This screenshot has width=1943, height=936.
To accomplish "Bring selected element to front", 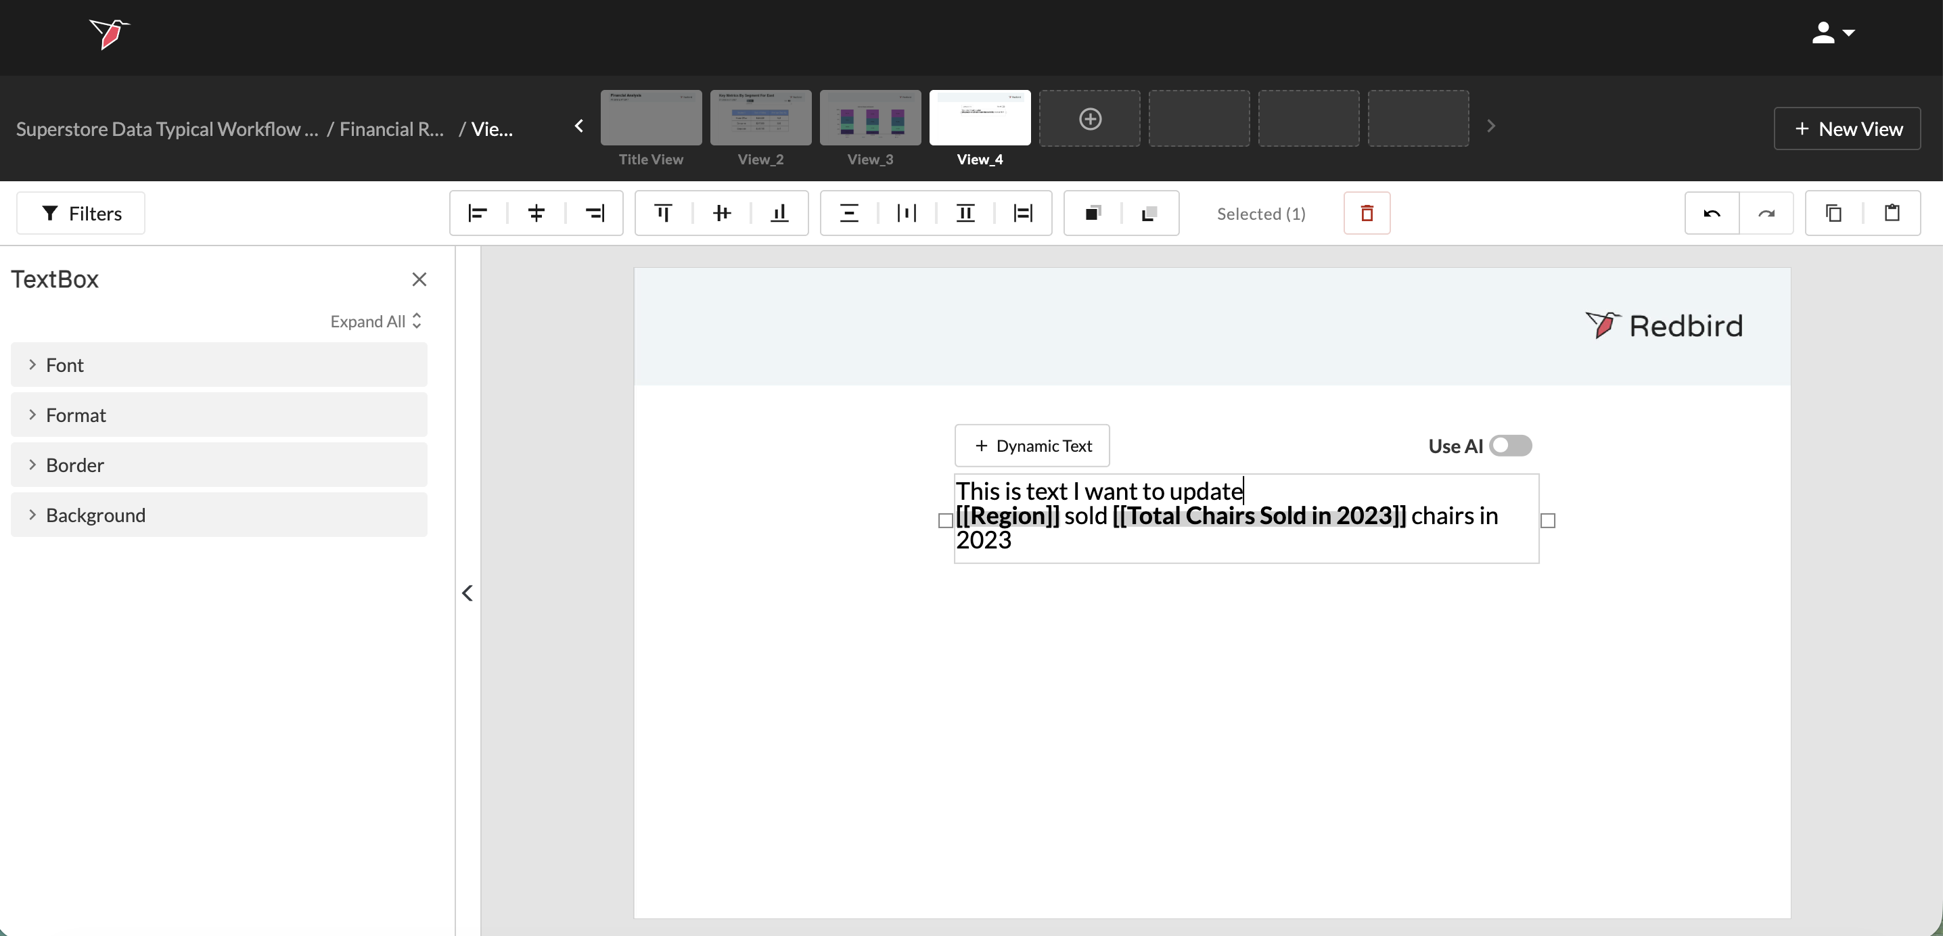I will pos(1093,214).
